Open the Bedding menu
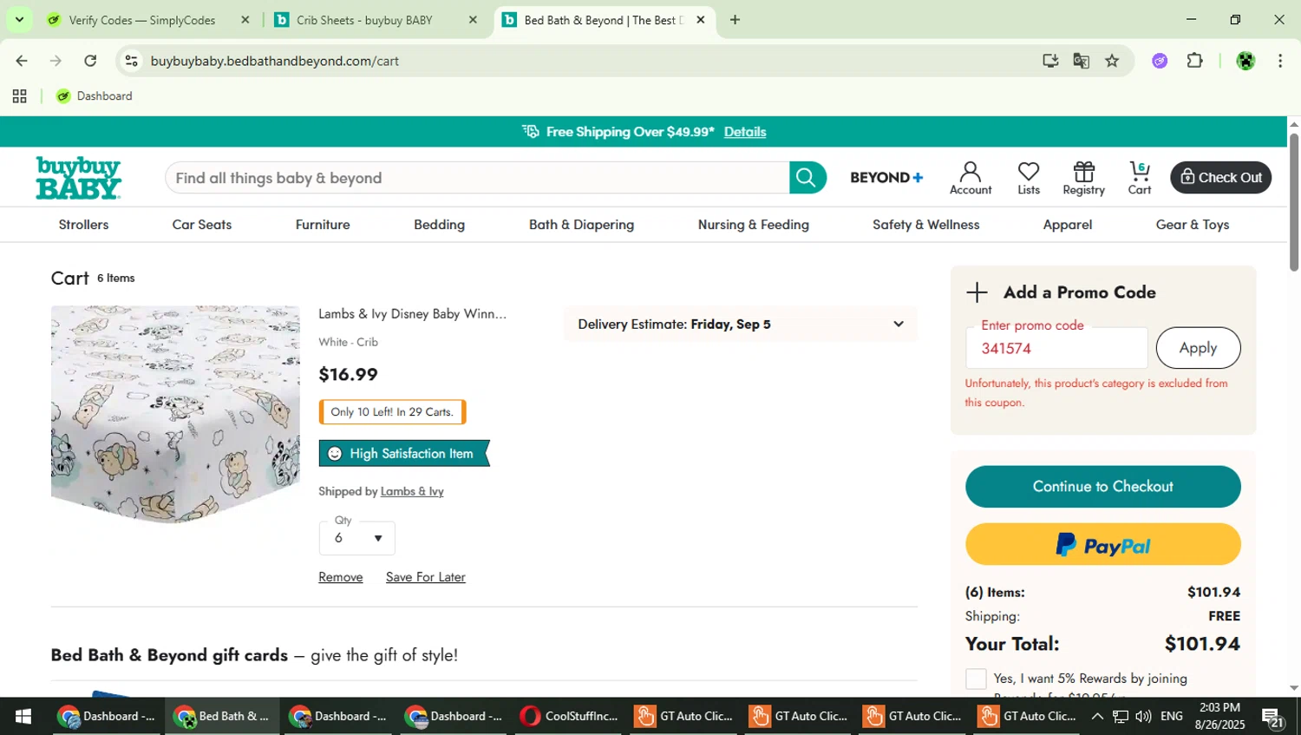1301x735 pixels. [439, 225]
